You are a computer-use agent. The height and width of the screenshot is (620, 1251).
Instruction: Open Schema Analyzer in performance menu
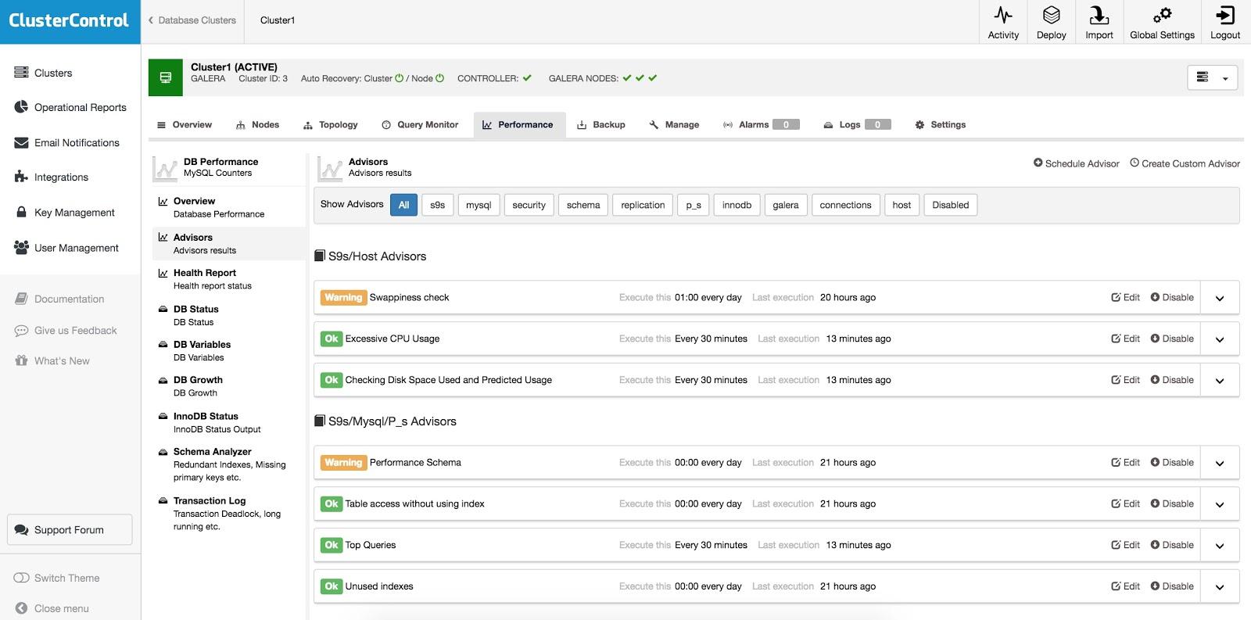pos(222,464)
